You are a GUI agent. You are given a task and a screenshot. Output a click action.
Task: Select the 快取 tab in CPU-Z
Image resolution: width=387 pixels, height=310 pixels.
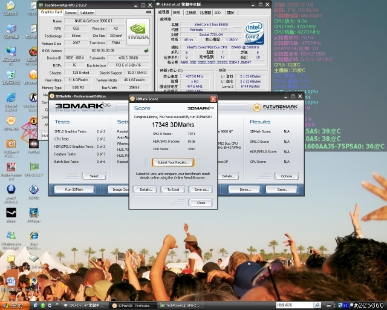pos(177,12)
